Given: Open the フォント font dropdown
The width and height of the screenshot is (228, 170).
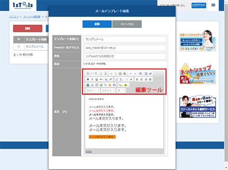Looking at the screenshot, I should pyautogui.click(x=108, y=90).
